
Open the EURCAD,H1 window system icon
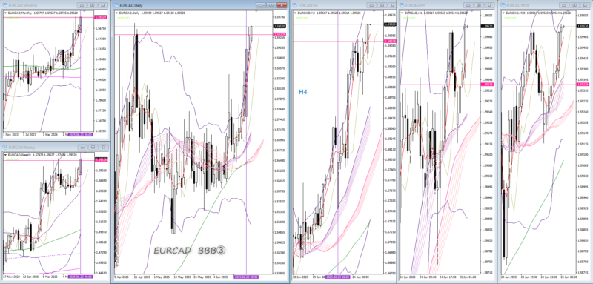tap(402, 5)
